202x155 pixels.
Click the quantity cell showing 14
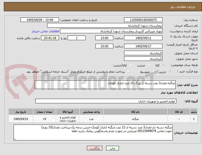coord(44,119)
